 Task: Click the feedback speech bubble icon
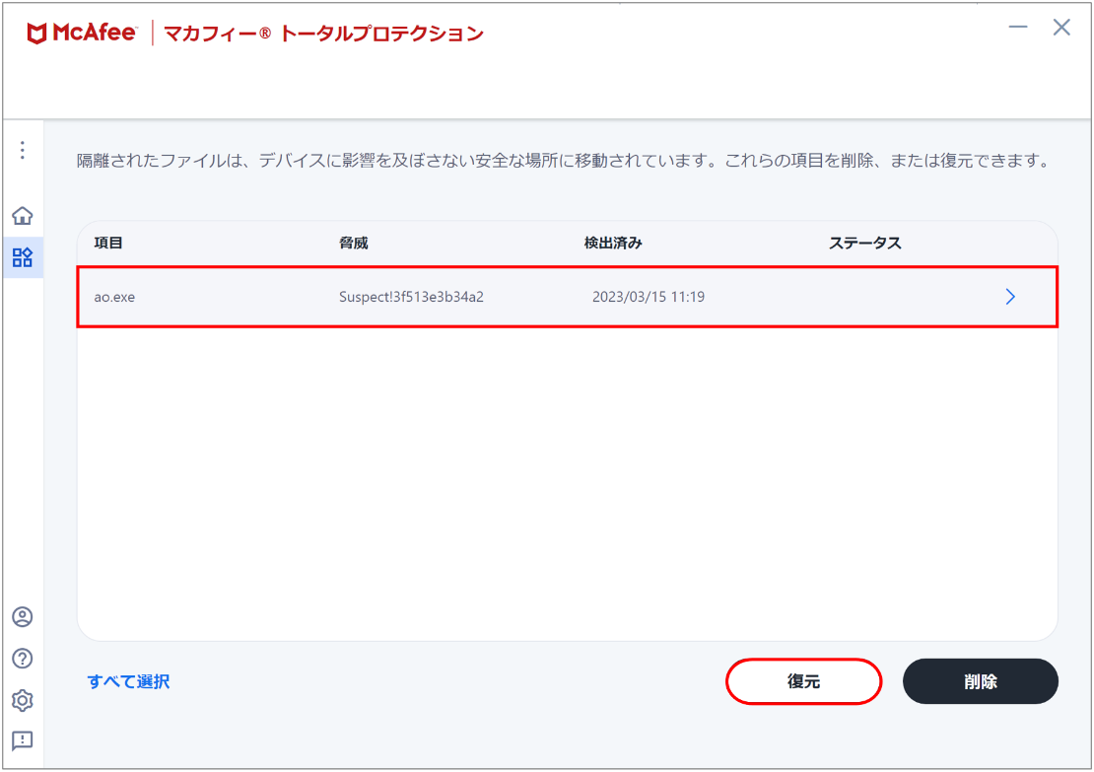[x=23, y=740]
